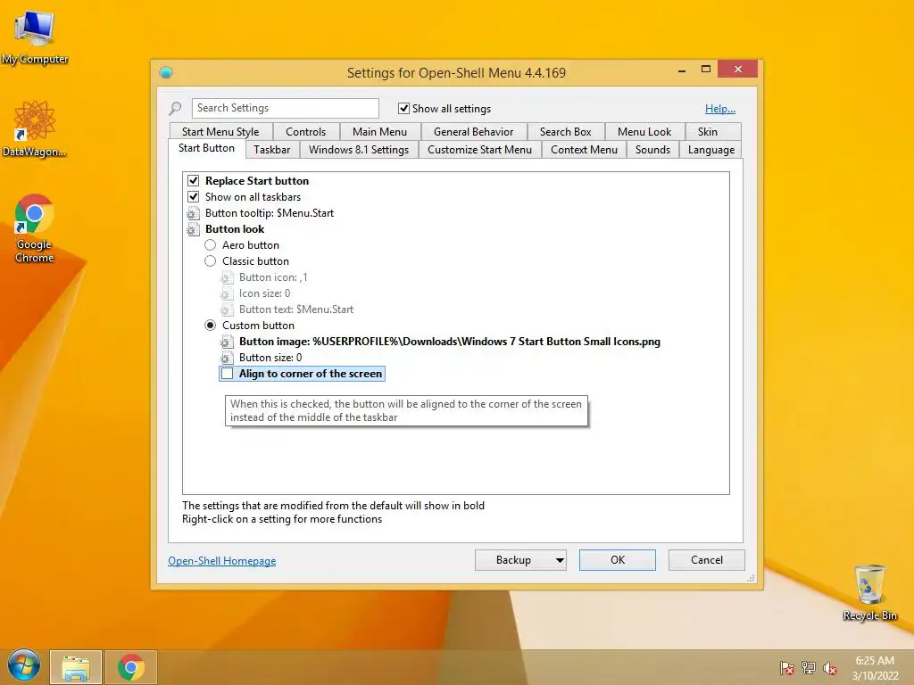
Task: Switch to the General Behavior tab
Action: point(473,132)
